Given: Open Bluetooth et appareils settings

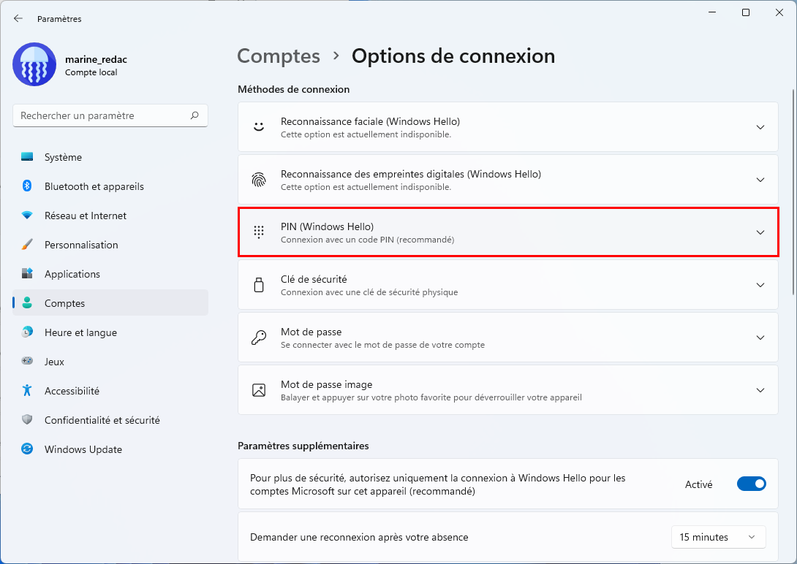Looking at the screenshot, I should pos(110,186).
